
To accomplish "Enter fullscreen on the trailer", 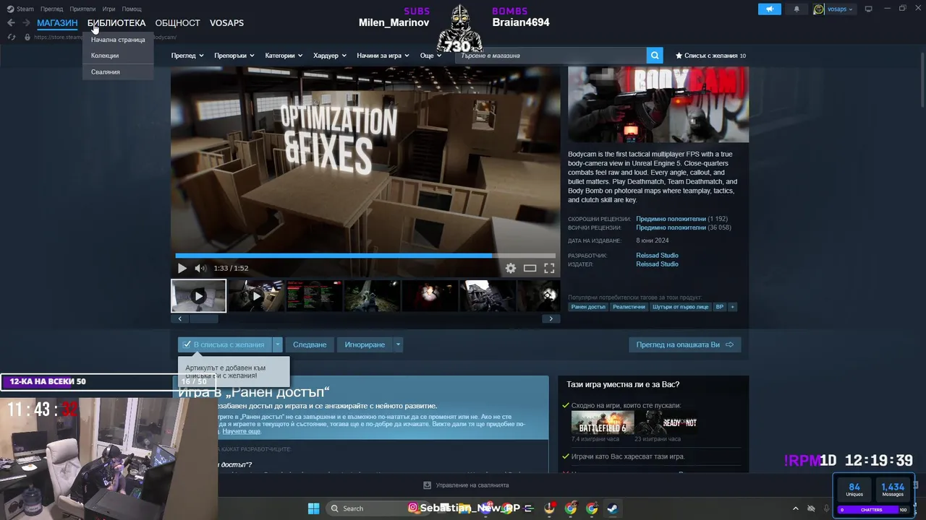I will [549, 268].
